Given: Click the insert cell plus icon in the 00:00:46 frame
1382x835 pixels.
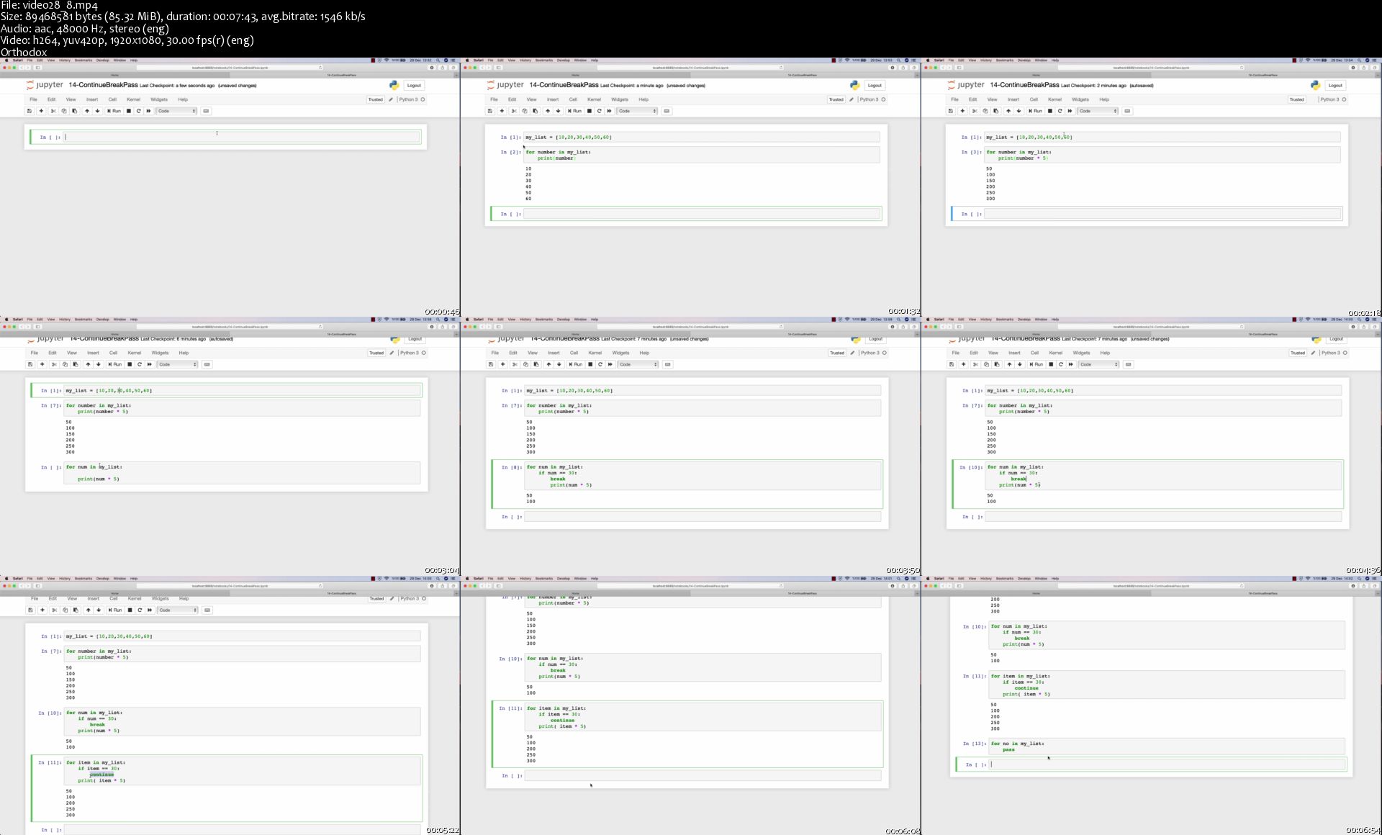Looking at the screenshot, I should 41,111.
